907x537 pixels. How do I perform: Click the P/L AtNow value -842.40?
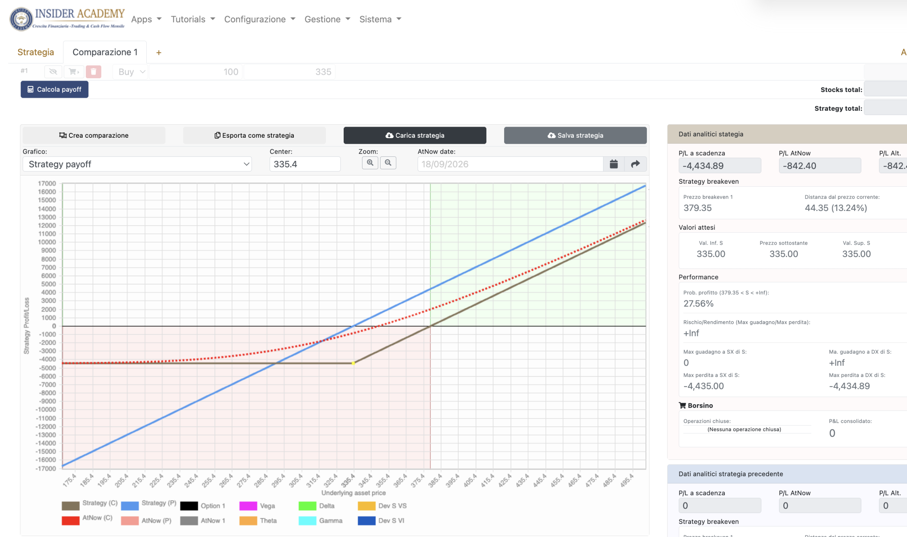[x=820, y=166]
